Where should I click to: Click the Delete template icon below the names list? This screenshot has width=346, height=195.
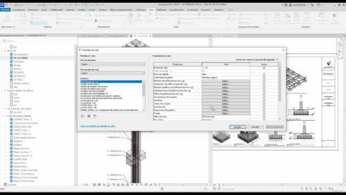(95, 116)
